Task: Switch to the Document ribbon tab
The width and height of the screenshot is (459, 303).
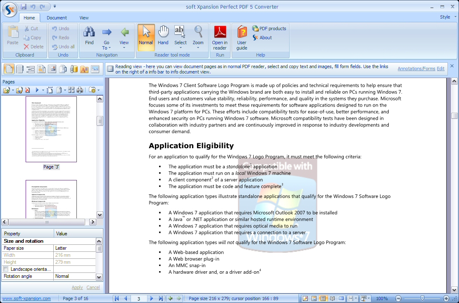Action: point(57,18)
